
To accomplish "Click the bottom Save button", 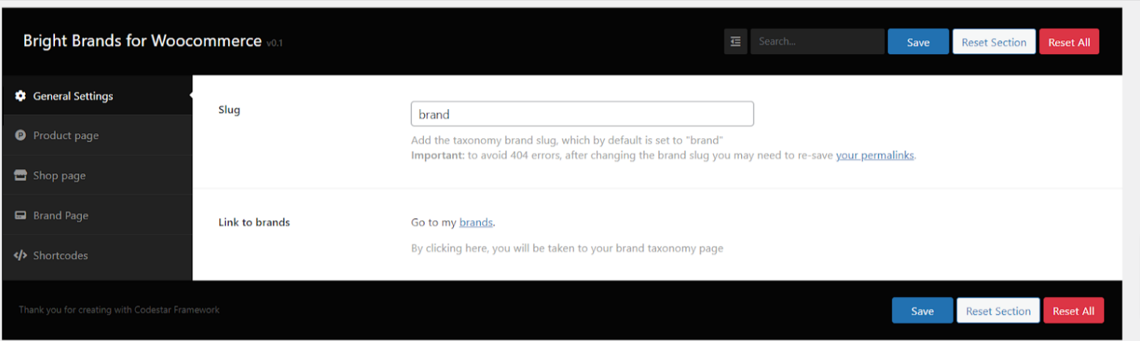I will pyautogui.click(x=922, y=310).
